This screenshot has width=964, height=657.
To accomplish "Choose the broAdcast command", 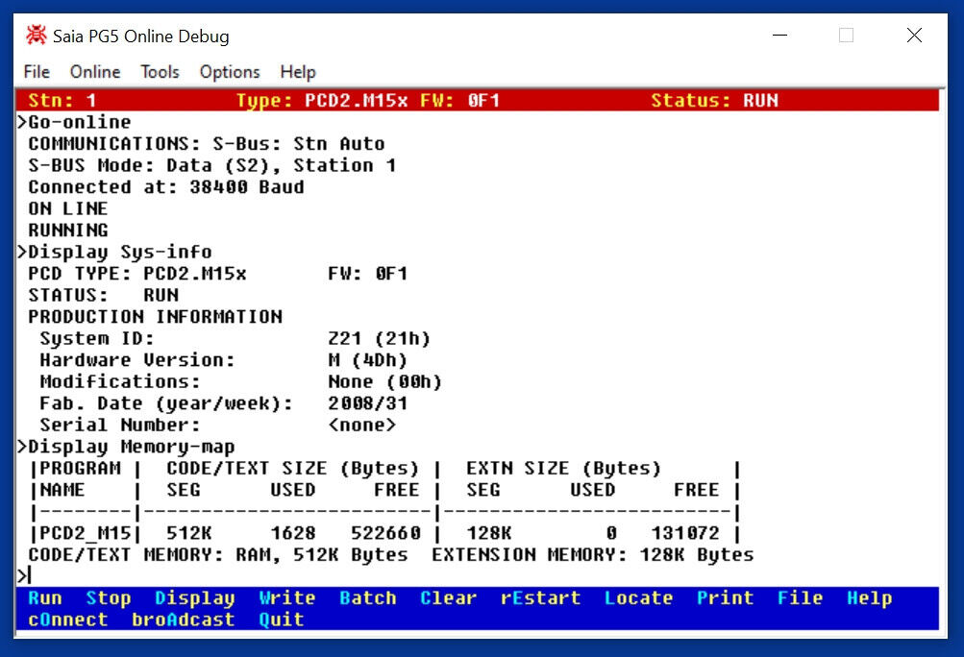I will 184,620.
